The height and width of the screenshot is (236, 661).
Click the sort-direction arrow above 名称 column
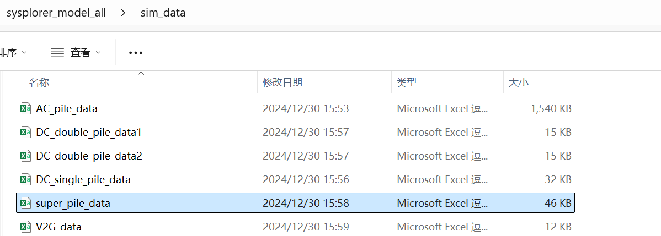click(x=141, y=74)
